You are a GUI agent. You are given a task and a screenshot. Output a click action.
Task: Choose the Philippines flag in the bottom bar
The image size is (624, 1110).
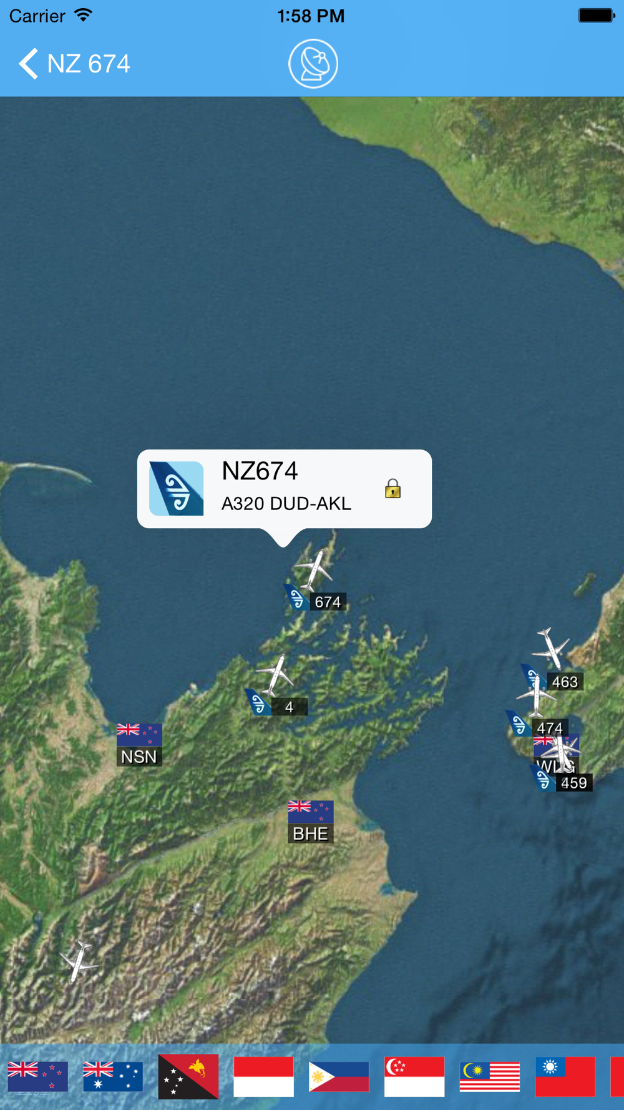point(339,1077)
